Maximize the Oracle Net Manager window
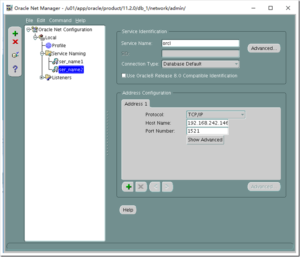Screen dimensions: 300x257 271,8
